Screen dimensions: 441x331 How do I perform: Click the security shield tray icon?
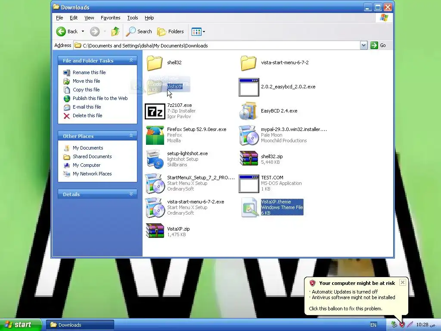[x=402, y=325]
